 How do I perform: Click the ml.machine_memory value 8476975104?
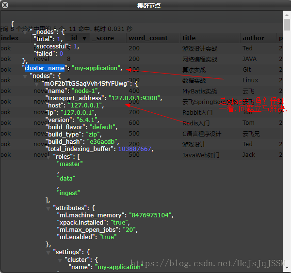pos(150,215)
